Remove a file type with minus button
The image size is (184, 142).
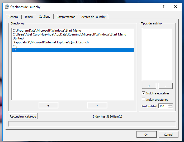pyautogui.click(x=166, y=86)
